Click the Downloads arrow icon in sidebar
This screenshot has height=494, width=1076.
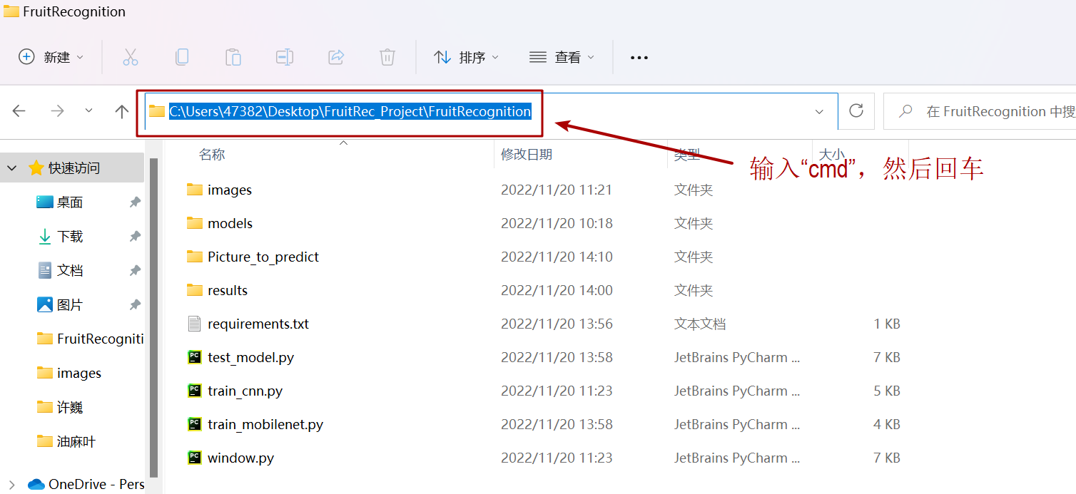(x=44, y=237)
